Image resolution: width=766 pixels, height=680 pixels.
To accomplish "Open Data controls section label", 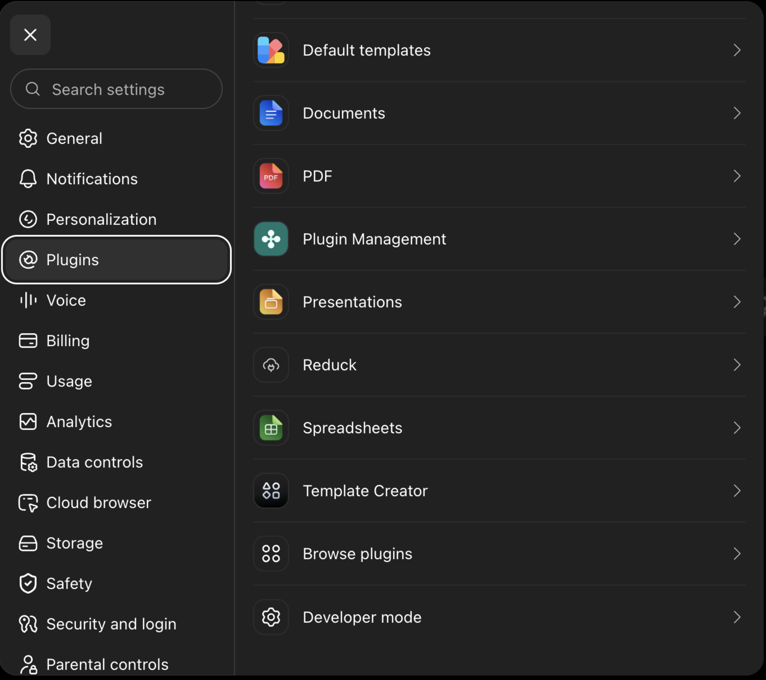I will point(95,462).
